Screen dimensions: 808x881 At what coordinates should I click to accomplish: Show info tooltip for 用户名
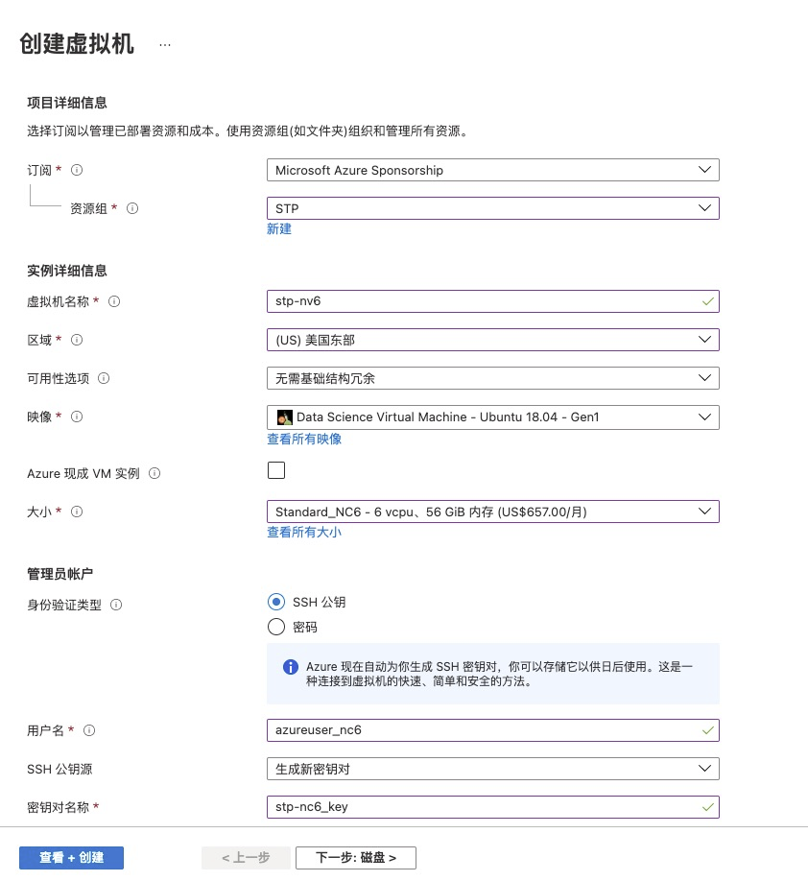tap(89, 730)
